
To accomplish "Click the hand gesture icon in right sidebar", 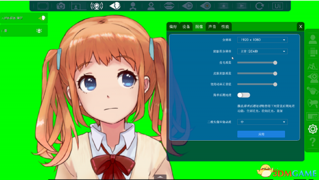I will click(313, 90).
